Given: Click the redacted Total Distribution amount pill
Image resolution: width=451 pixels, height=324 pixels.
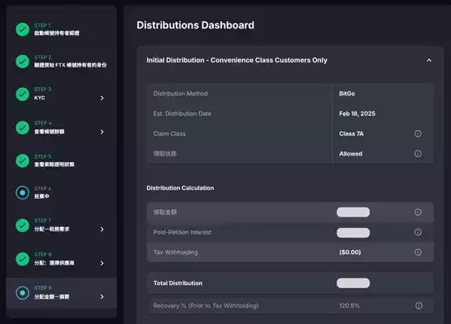Looking at the screenshot, I should [353, 283].
